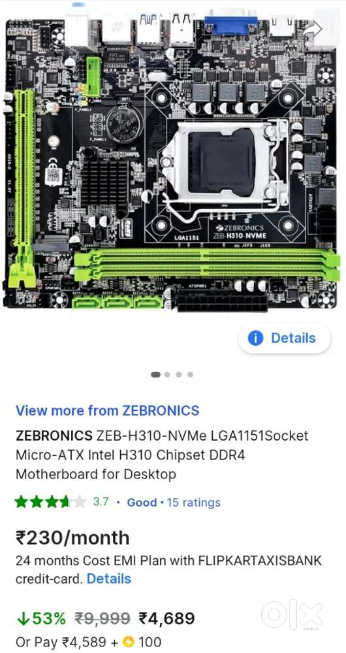The image size is (346, 653).
Task: Tap the green 53% discount arrow
Action: 23,619
